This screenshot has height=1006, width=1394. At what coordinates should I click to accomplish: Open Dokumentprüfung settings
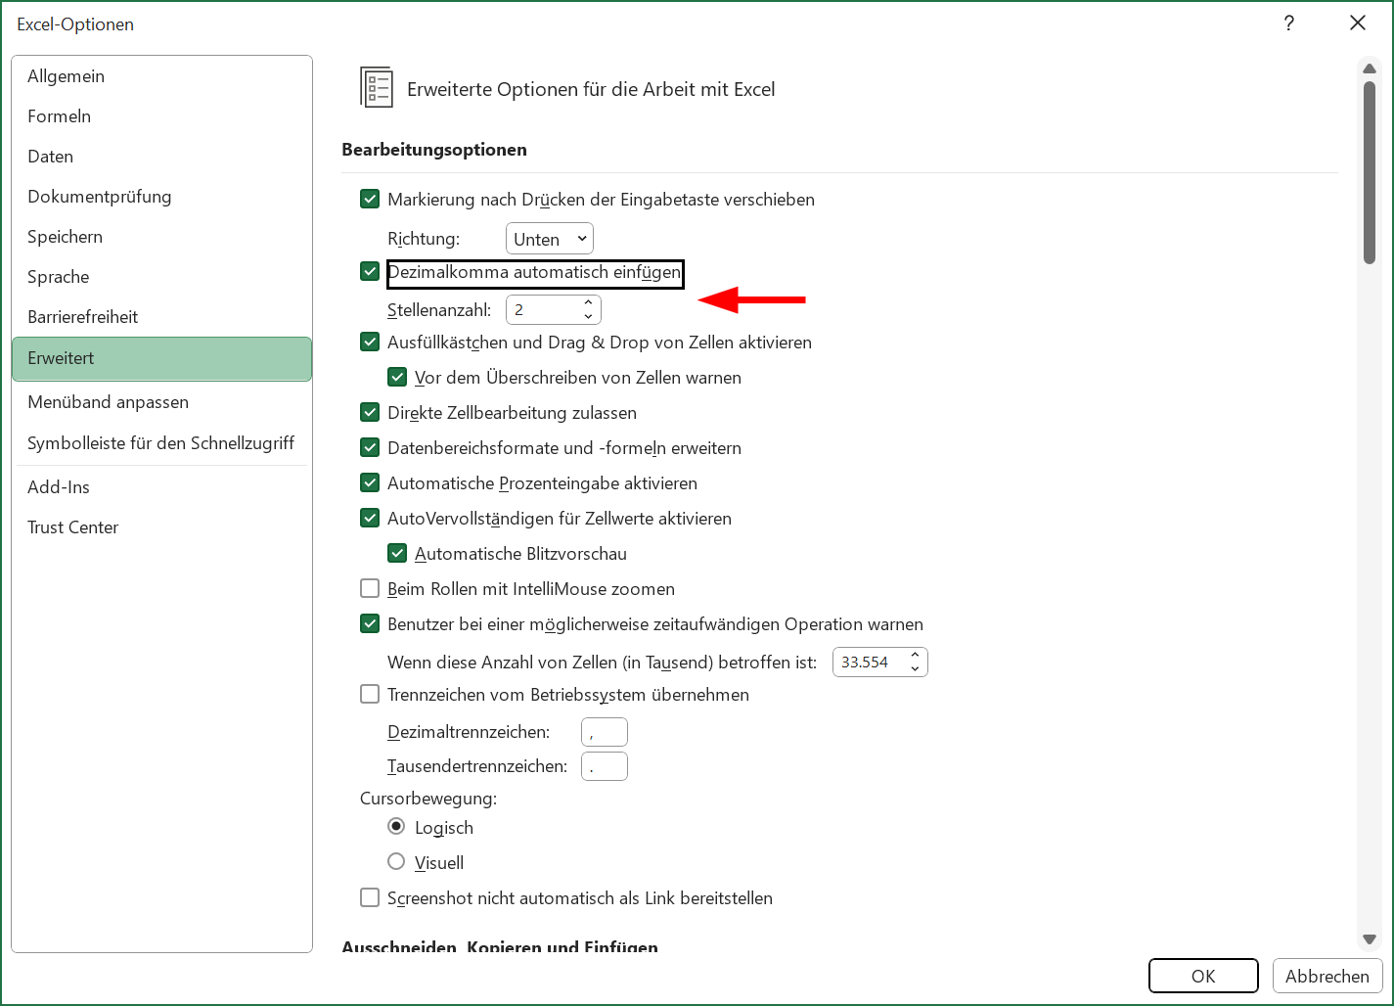click(162, 197)
